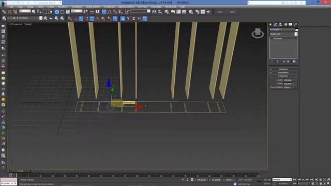Restrict to XY plane constraint

139,19
